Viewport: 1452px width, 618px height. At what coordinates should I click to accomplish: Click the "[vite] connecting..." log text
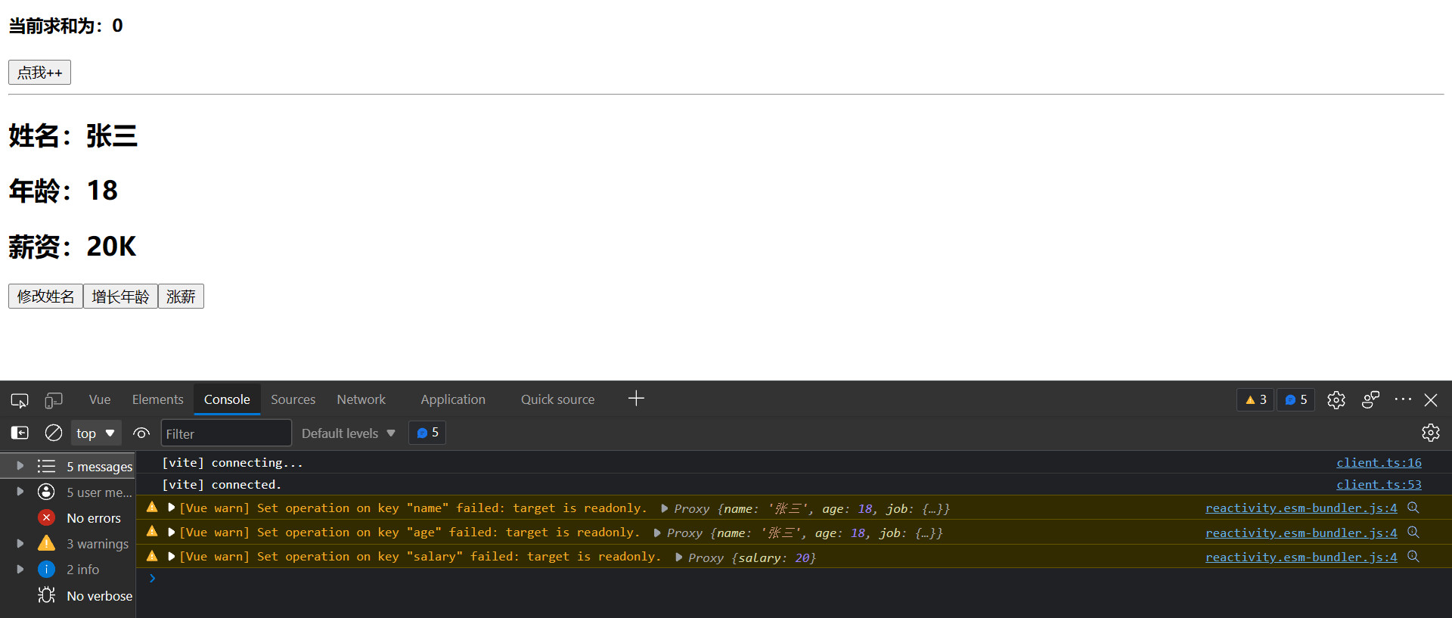tap(232, 462)
